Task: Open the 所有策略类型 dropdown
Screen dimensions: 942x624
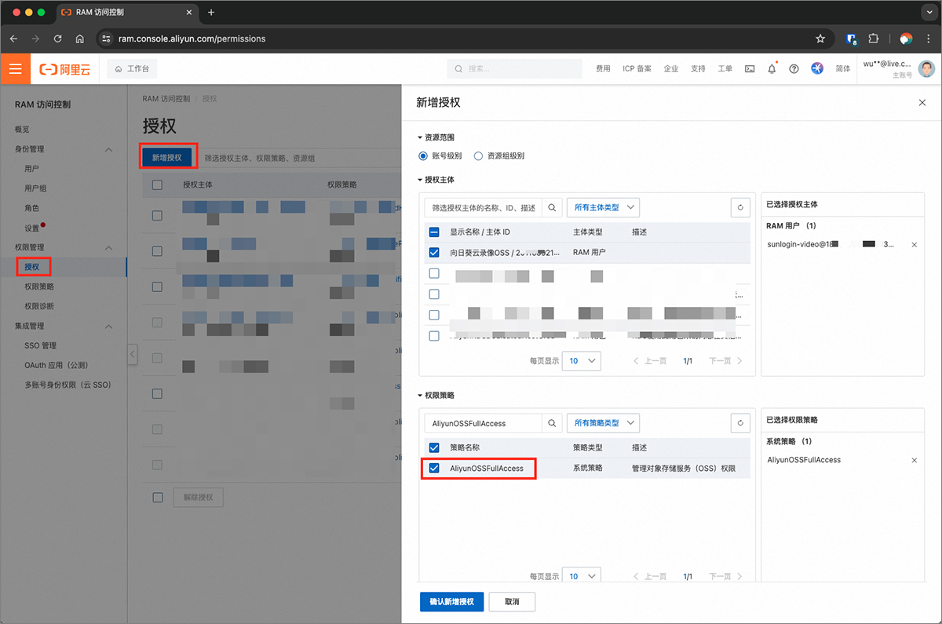Action: pos(602,423)
